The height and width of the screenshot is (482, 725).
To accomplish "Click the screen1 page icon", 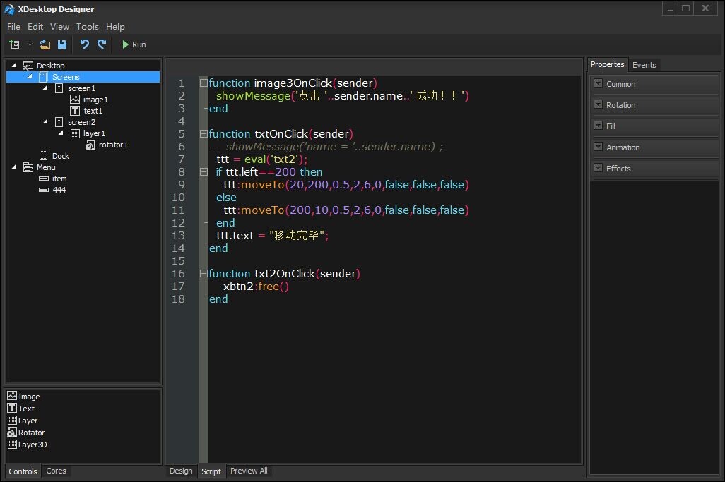I will tap(59, 88).
